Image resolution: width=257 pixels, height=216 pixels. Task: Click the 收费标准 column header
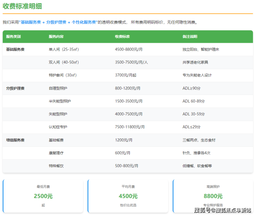(x=122, y=37)
